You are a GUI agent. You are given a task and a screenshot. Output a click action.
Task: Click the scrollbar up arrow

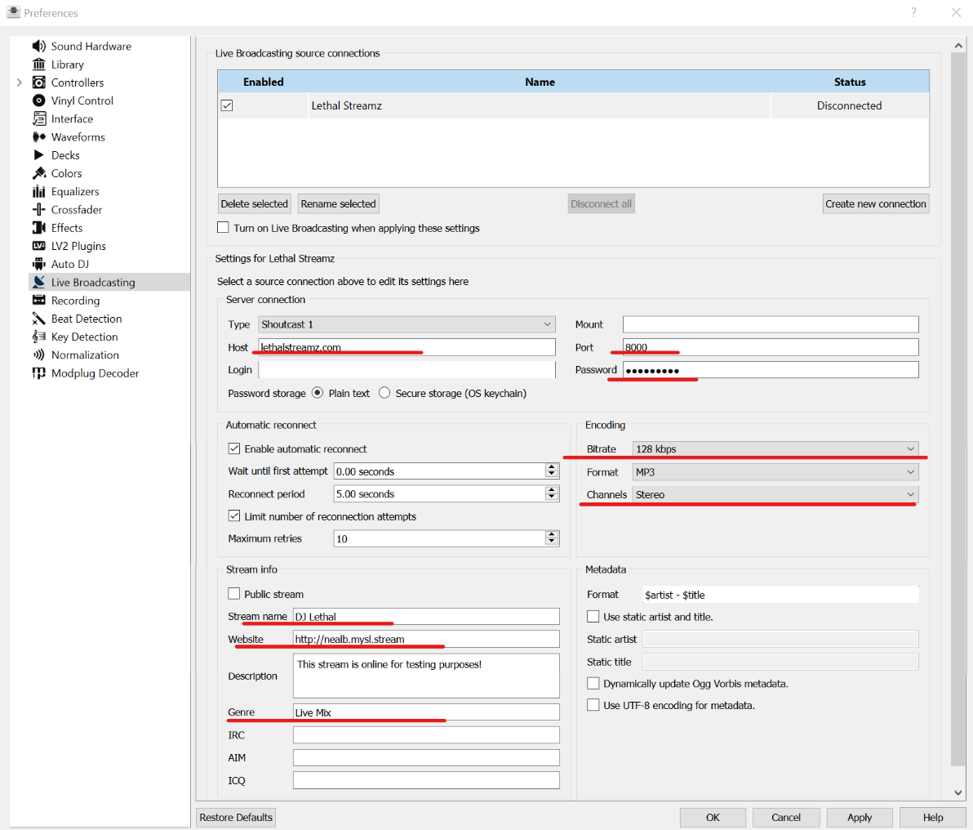click(x=958, y=46)
